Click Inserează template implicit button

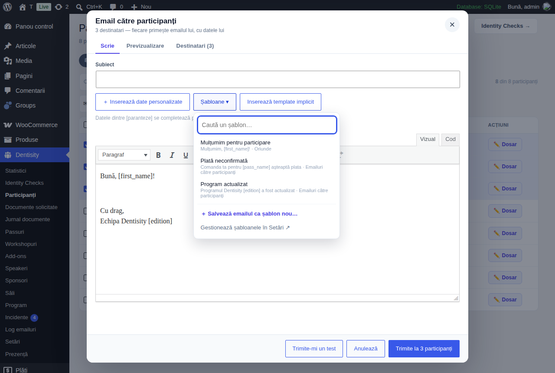pyautogui.click(x=281, y=102)
